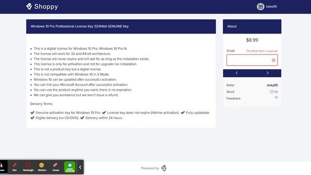Click the Shoppy logo in header

[42, 6]
